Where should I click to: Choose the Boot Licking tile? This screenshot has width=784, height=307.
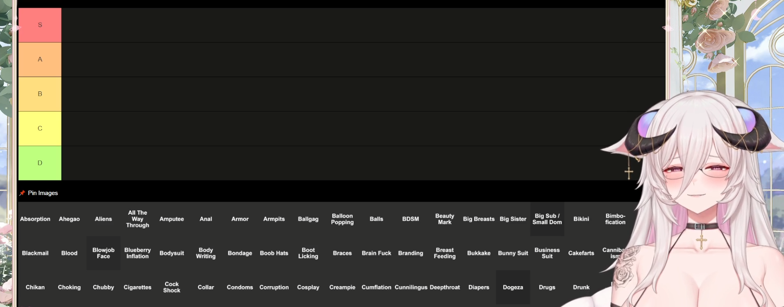[308, 253]
